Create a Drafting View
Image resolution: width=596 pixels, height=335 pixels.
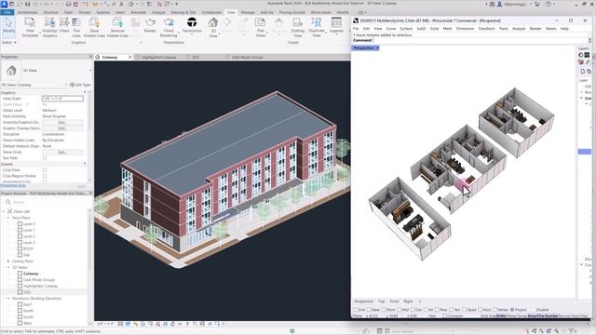[298, 27]
